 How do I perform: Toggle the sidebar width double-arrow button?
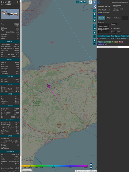[98, 2]
